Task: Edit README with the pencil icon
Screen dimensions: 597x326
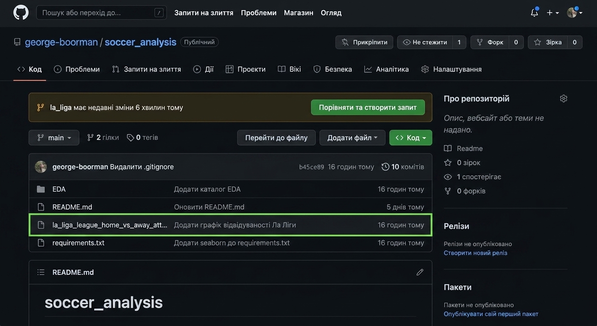Action: pyautogui.click(x=420, y=272)
